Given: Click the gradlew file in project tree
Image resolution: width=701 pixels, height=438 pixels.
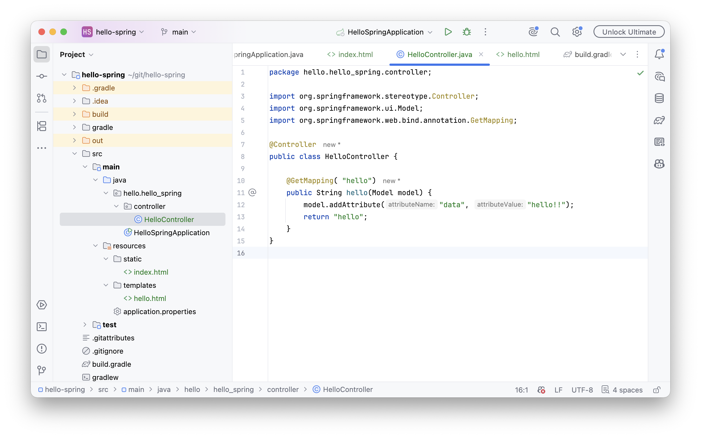Looking at the screenshot, I should (x=105, y=377).
